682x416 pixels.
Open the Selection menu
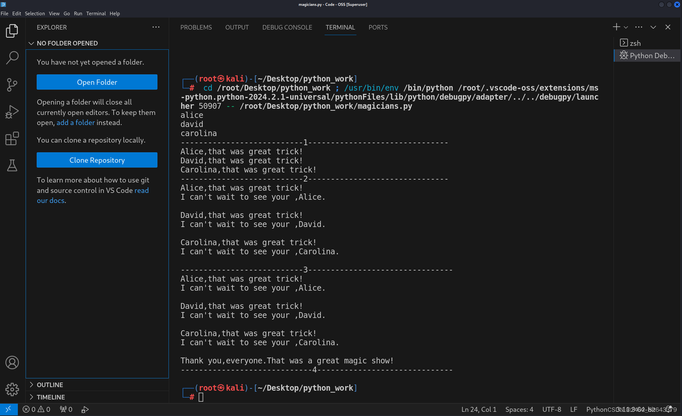coord(35,13)
